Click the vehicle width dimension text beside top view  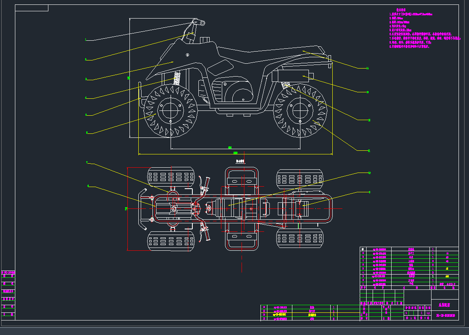pyautogui.click(x=126, y=208)
